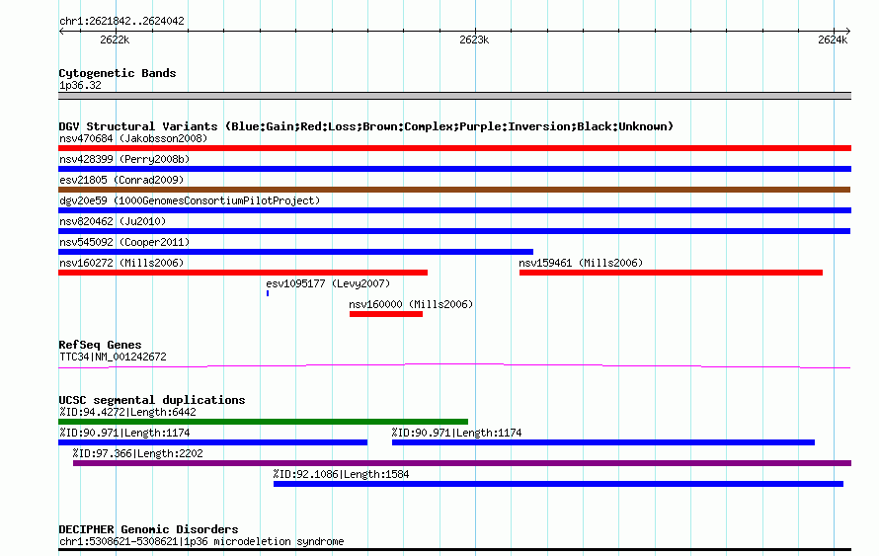Click the TTC34|NM_001242672 gene label
Image resolution: width=879 pixels, height=556 pixels.
point(113,357)
